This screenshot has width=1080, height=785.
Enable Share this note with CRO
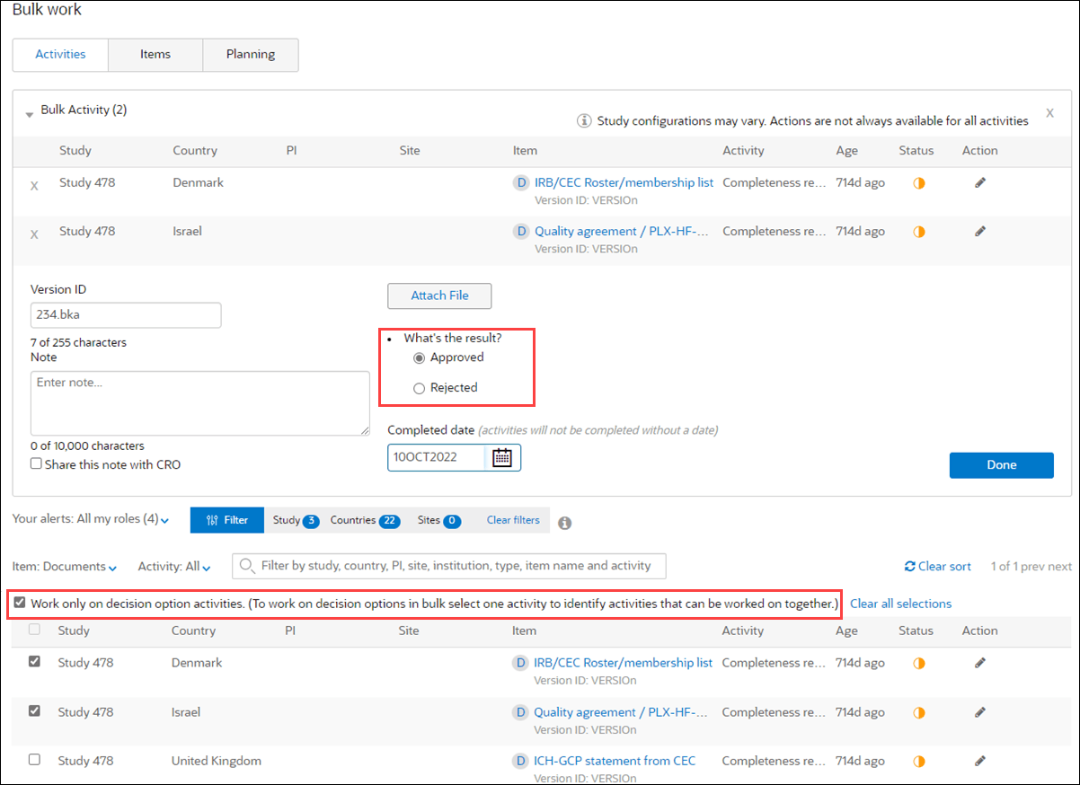(36, 463)
